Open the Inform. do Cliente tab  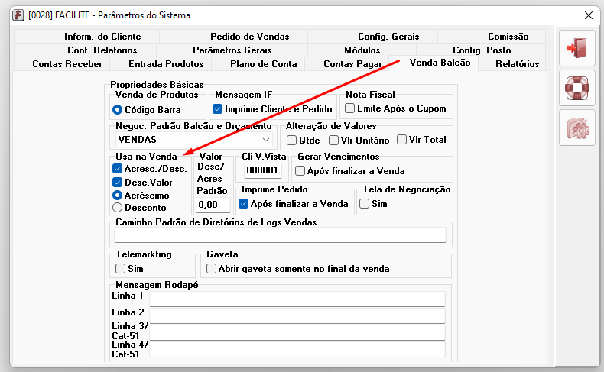[86, 37]
